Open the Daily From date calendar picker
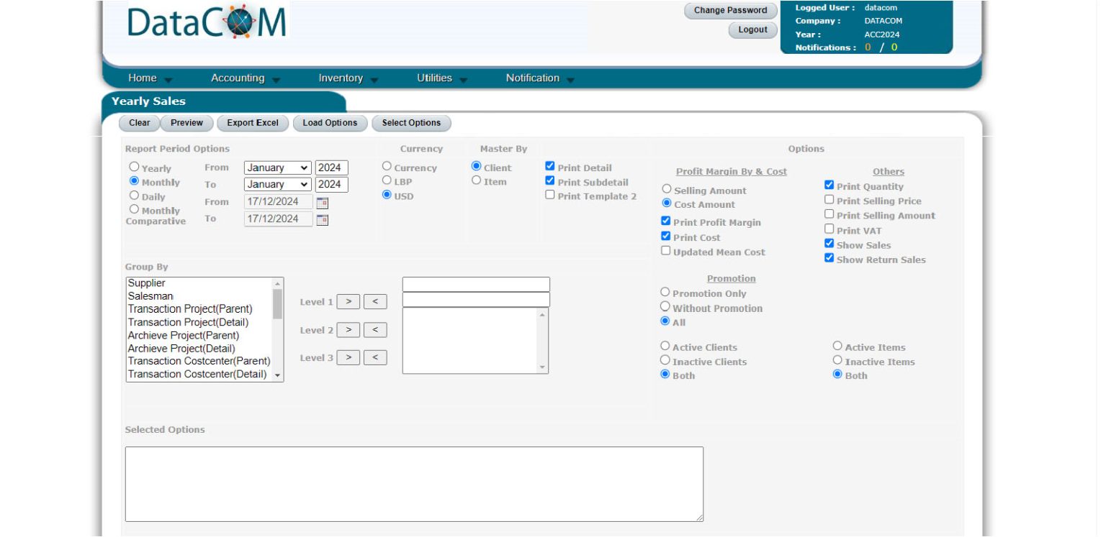1106x537 pixels. (323, 203)
